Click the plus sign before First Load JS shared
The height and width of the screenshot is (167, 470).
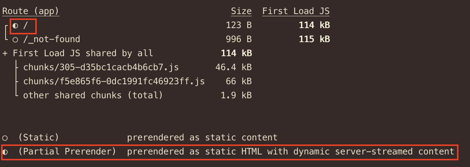click(x=5, y=53)
